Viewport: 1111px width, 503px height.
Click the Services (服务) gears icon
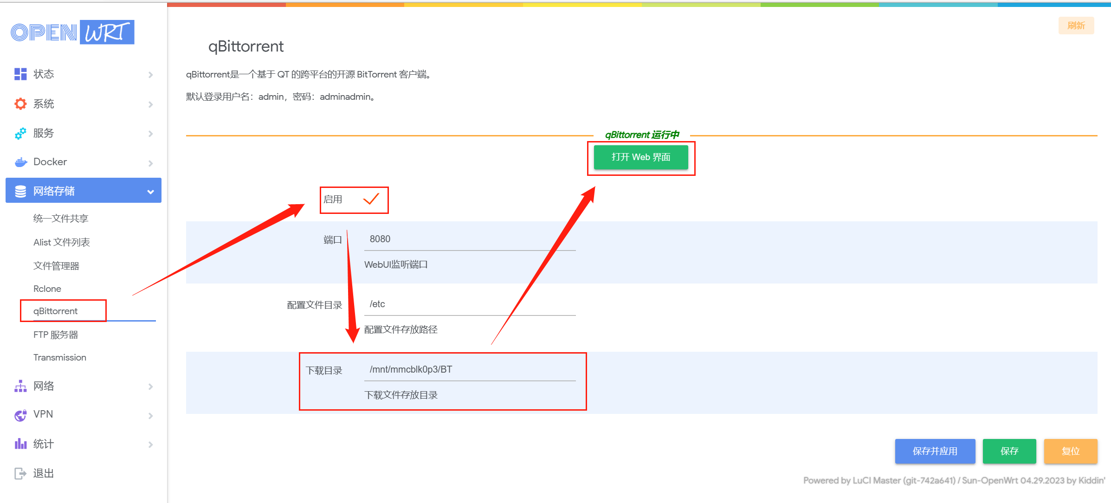tap(20, 134)
